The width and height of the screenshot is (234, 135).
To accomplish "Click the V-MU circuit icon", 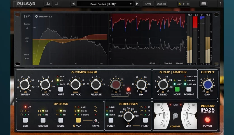I will pos(75,107).
